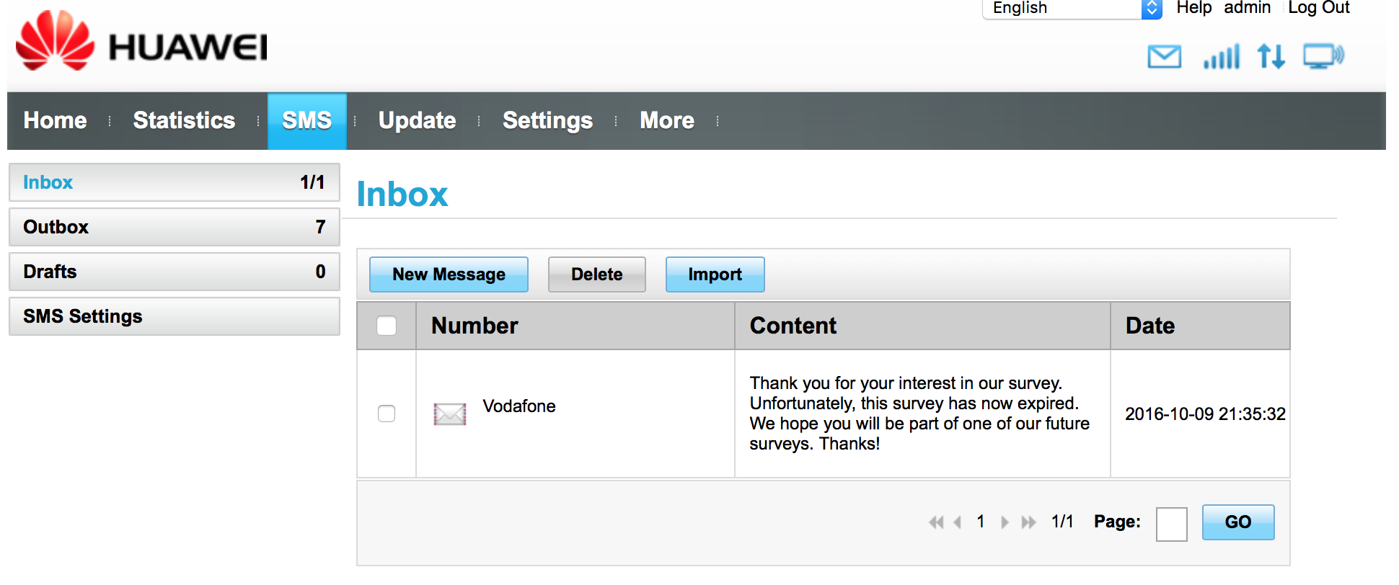
Task: Tick the checkbox for Vodafone message
Action: coord(387,414)
